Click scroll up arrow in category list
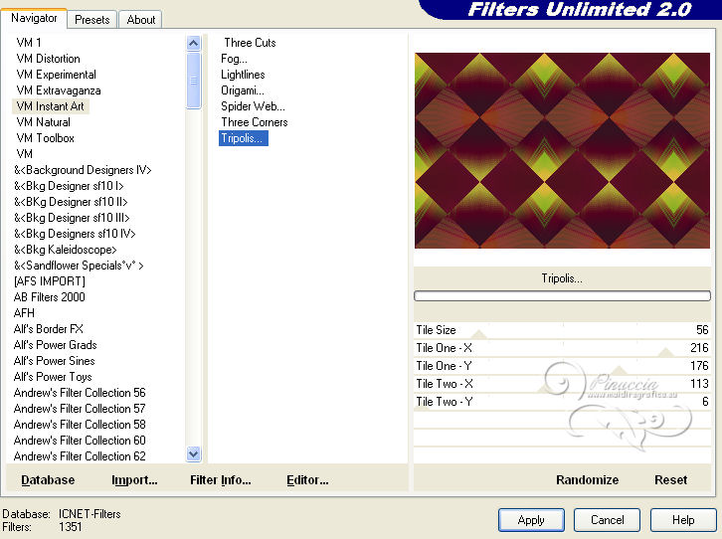This screenshot has width=722, height=539. [193, 44]
